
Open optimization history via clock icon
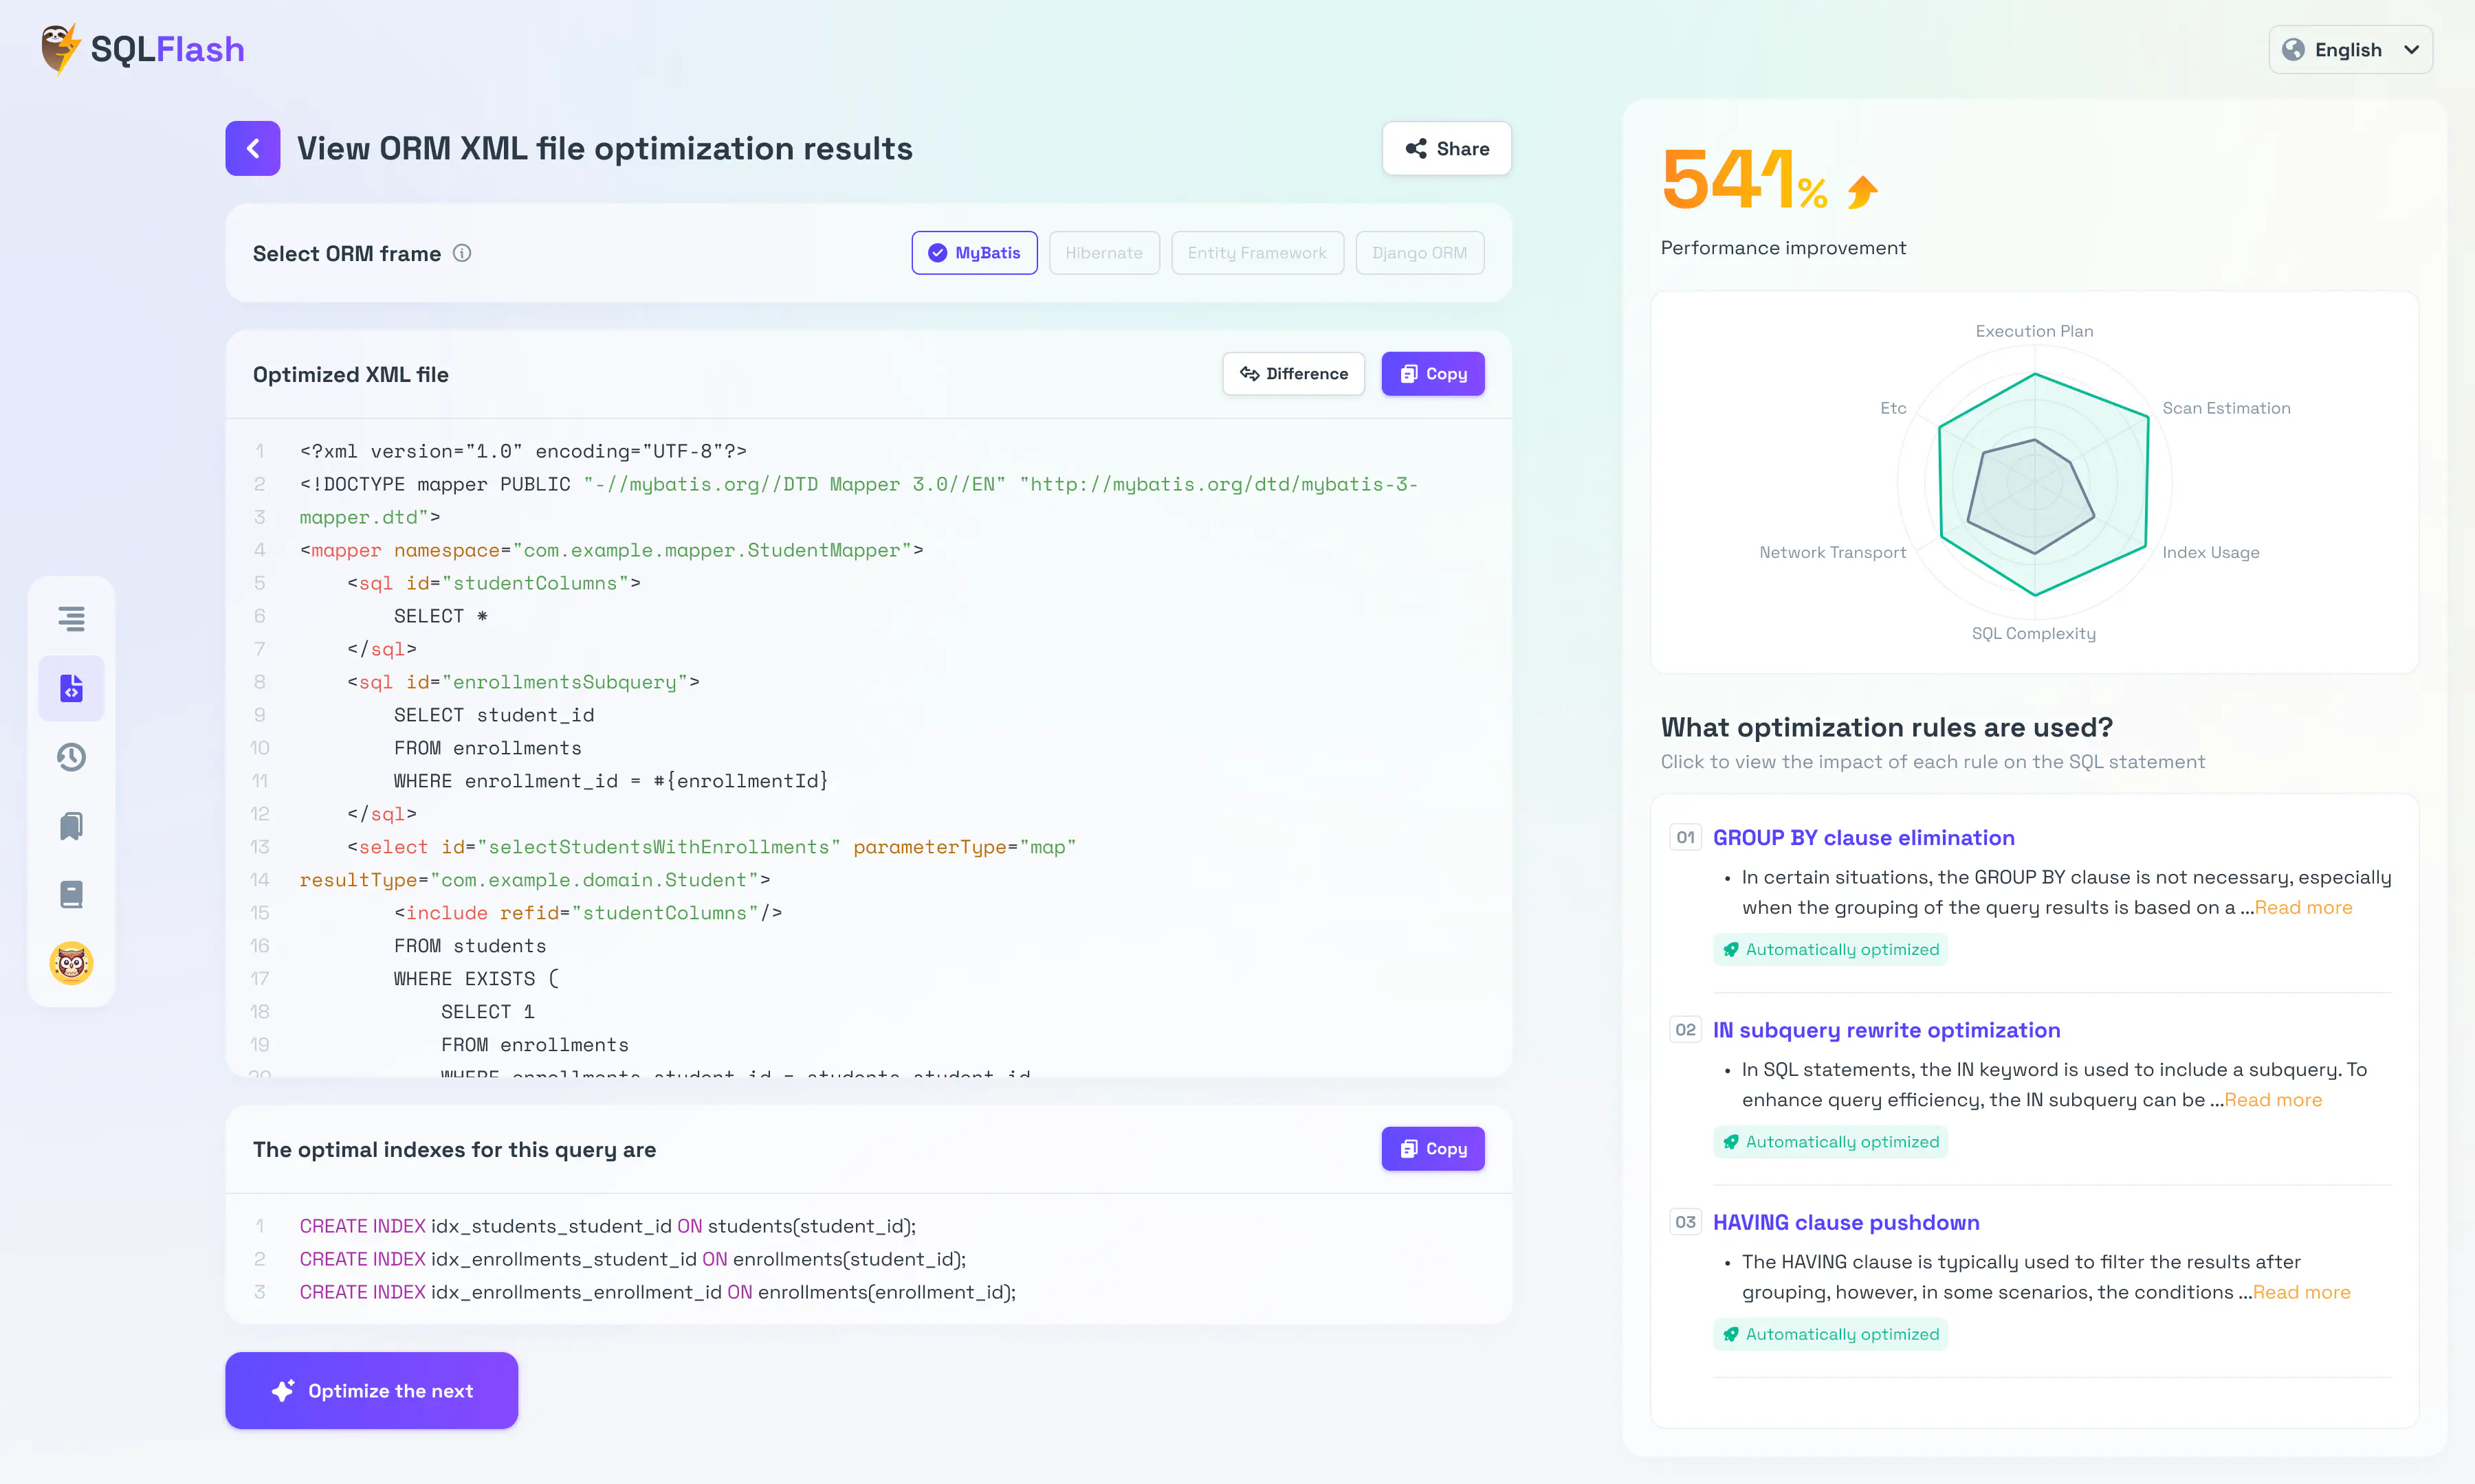tap(71, 757)
